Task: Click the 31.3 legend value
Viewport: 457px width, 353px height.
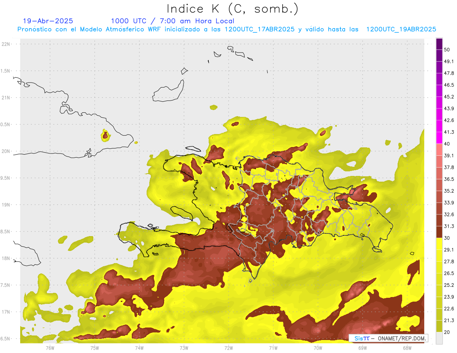Action: tap(449, 226)
